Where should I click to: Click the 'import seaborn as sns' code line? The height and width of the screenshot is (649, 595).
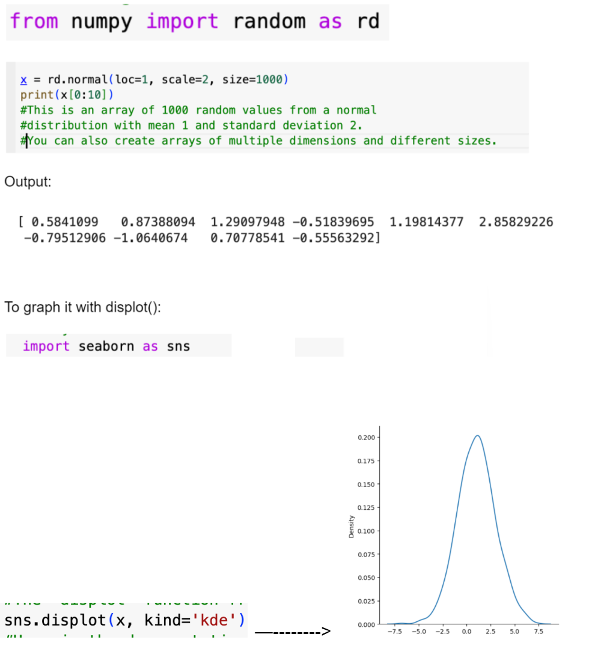click(x=106, y=346)
